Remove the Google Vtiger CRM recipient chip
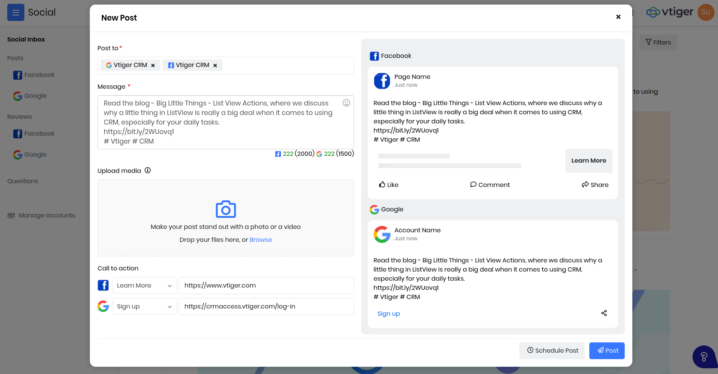Screen dimensions: 718x374 pyautogui.click(x=153, y=65)
